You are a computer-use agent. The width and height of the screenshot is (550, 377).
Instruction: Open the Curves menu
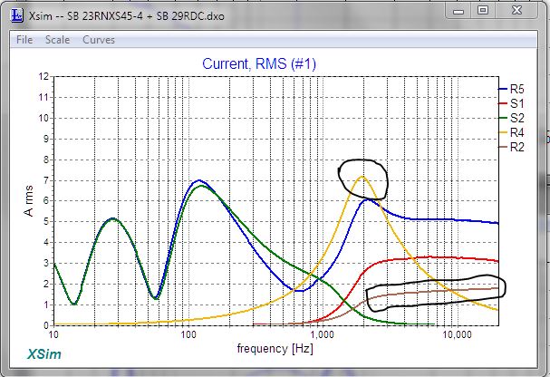[99, 40]
